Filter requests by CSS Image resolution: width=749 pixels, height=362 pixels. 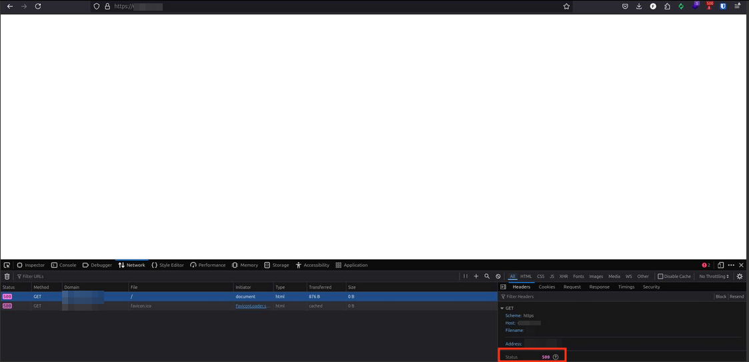point(541,277)
